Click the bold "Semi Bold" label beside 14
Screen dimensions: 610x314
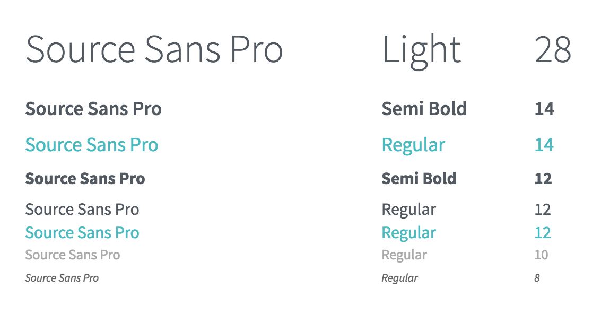tap(424, 109)
